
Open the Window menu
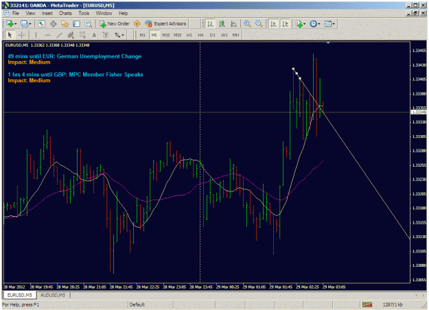pyautogui.click(x=104, y=13)
